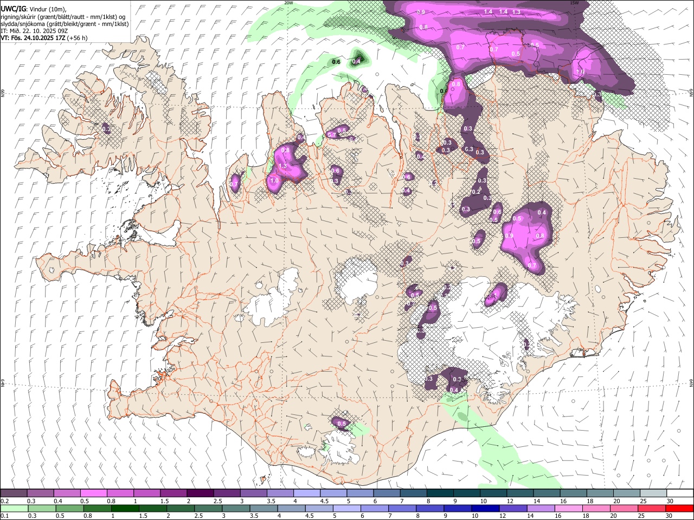Click the 3 violet snow scale swatch
Screen dimensions: 694x520
253,493
